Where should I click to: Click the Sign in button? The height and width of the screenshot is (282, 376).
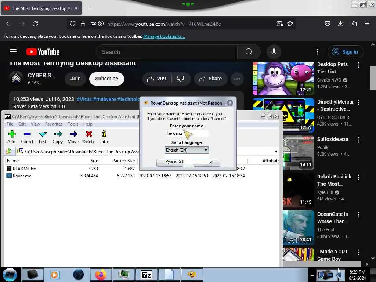[x=346, y=52]
